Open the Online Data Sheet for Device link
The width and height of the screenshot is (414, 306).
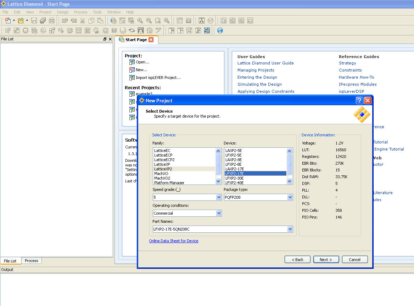click(x=173, y=241)
